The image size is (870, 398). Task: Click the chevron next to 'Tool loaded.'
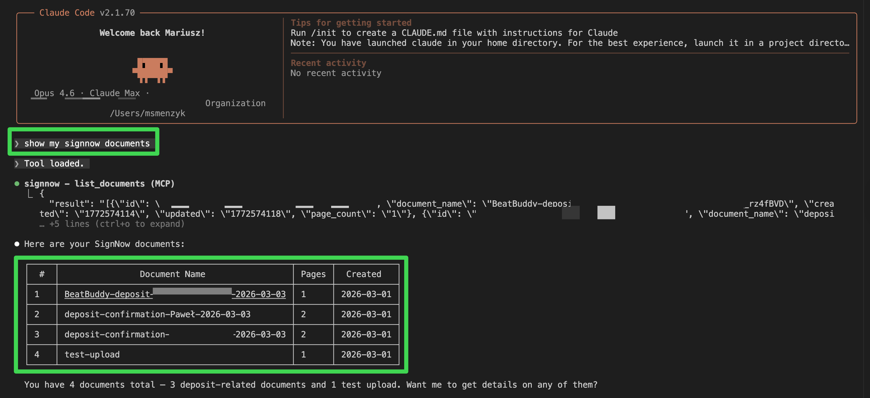[x=17, y=164]
